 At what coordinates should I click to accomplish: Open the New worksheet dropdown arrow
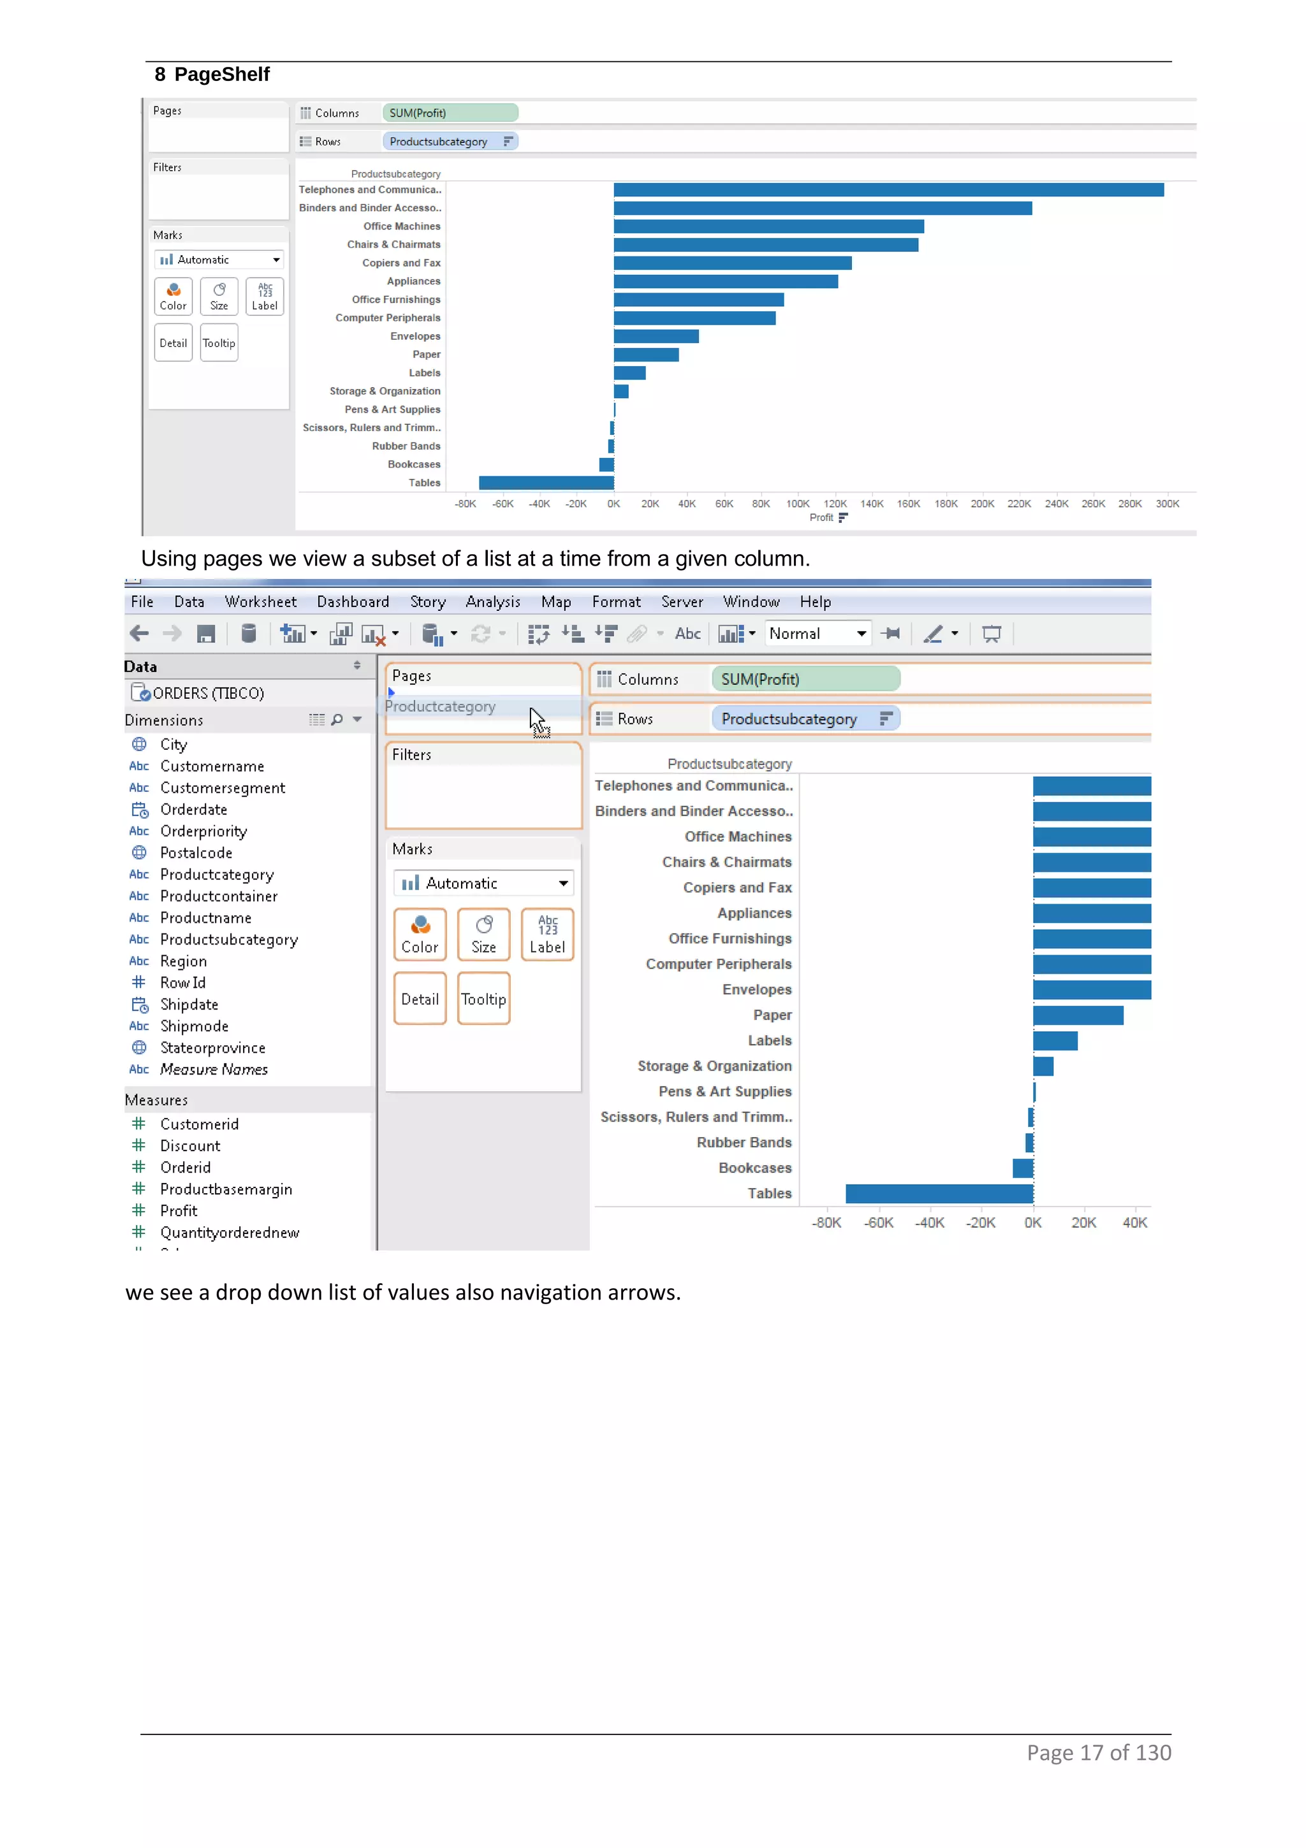(314, 633)
